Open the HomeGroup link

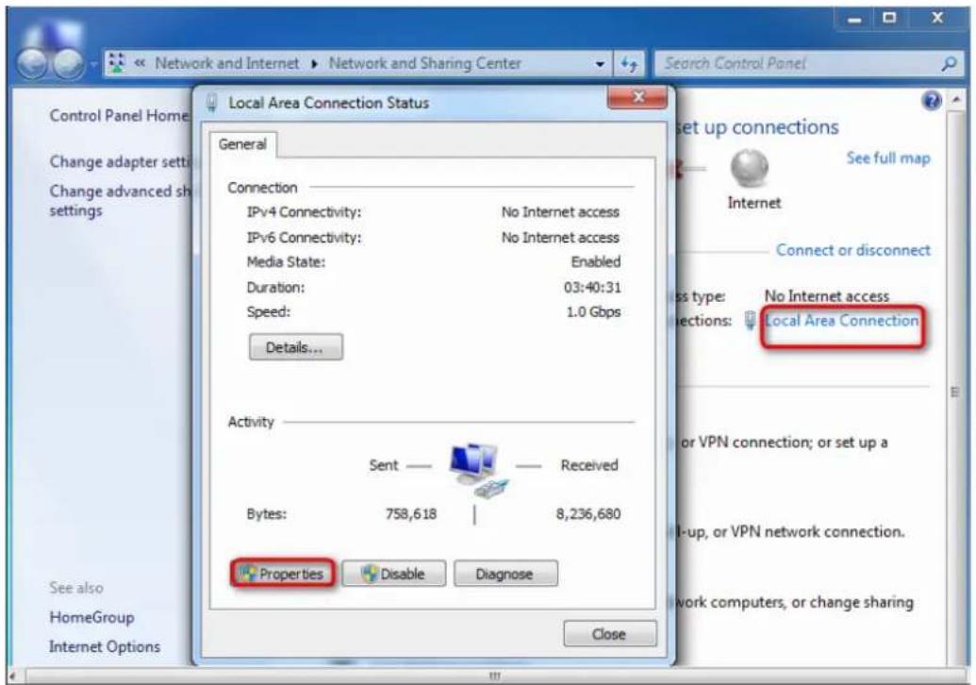tap(91, 617)
